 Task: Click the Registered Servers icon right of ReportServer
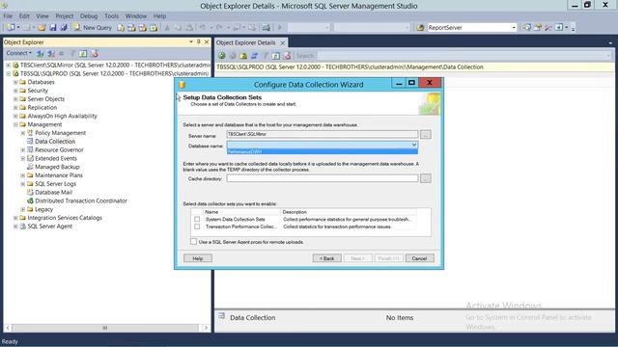(x=526, y=28)
